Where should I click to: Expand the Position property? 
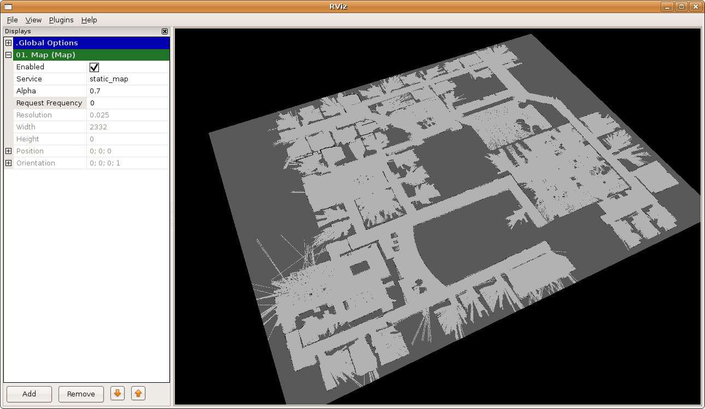(x=8, y=151)
